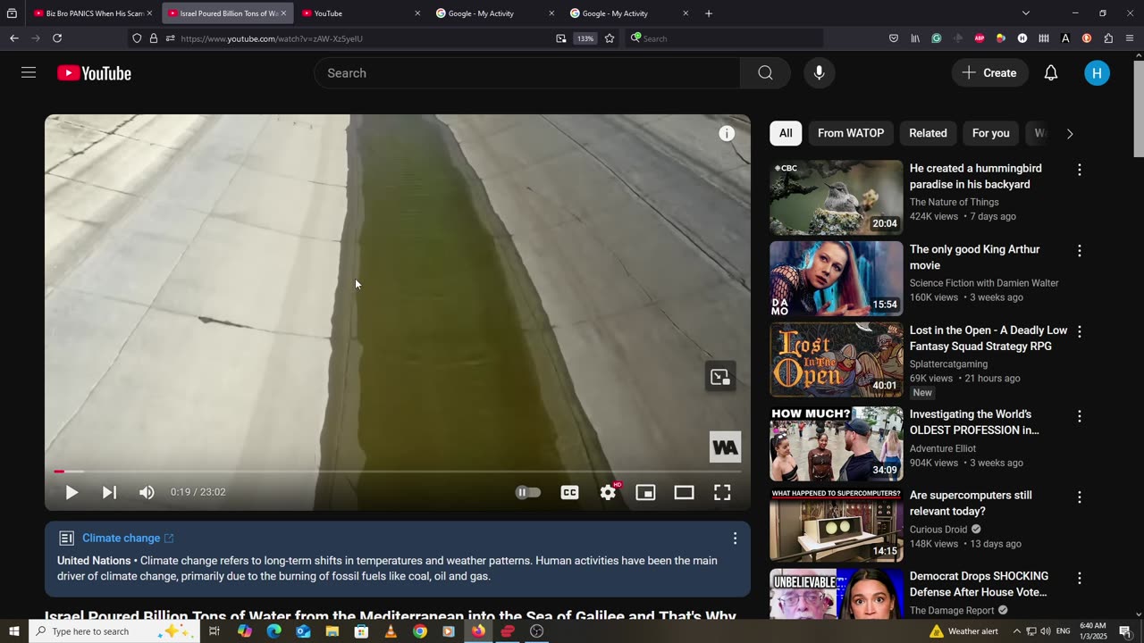The height and width of the screenshot is (643, 1144).
Task: Select the For you chip
Action: [x=990, y=133]
